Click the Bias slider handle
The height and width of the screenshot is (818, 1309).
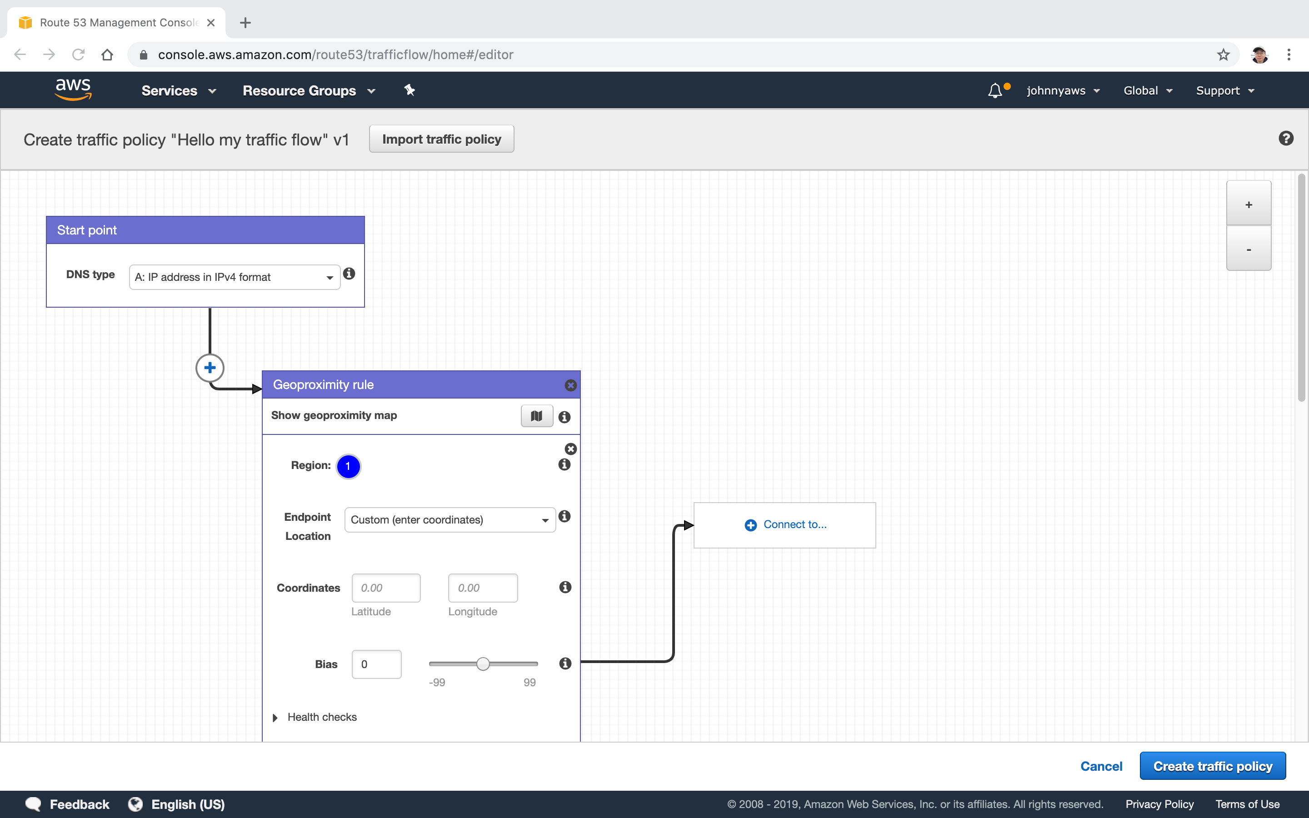(x=483, y=664)
